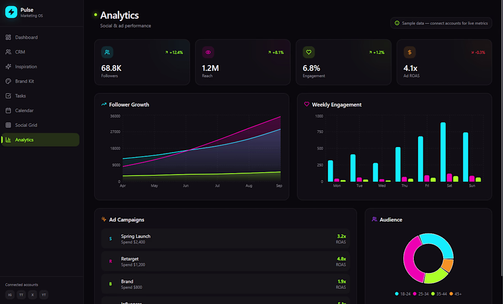Click the Follower Growth trend arrow icon
Image resolution: width=503 pixels, height=304 pixels.
click(104, 104)
